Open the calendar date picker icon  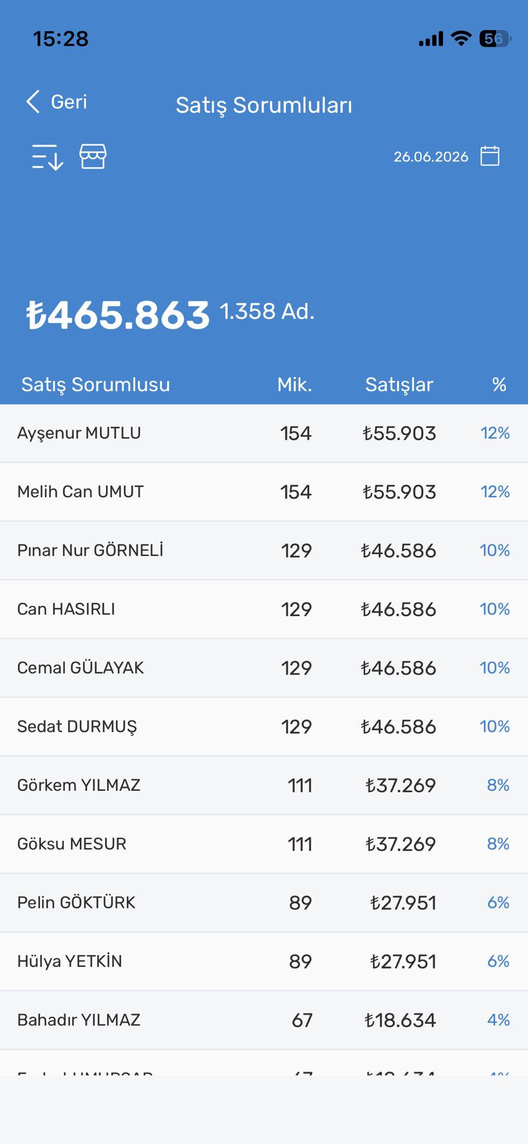pos(490,156)
